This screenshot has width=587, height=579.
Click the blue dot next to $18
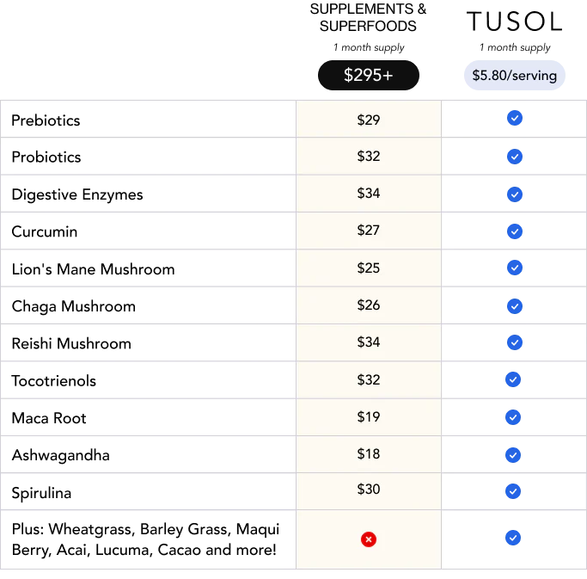point(513,454)
